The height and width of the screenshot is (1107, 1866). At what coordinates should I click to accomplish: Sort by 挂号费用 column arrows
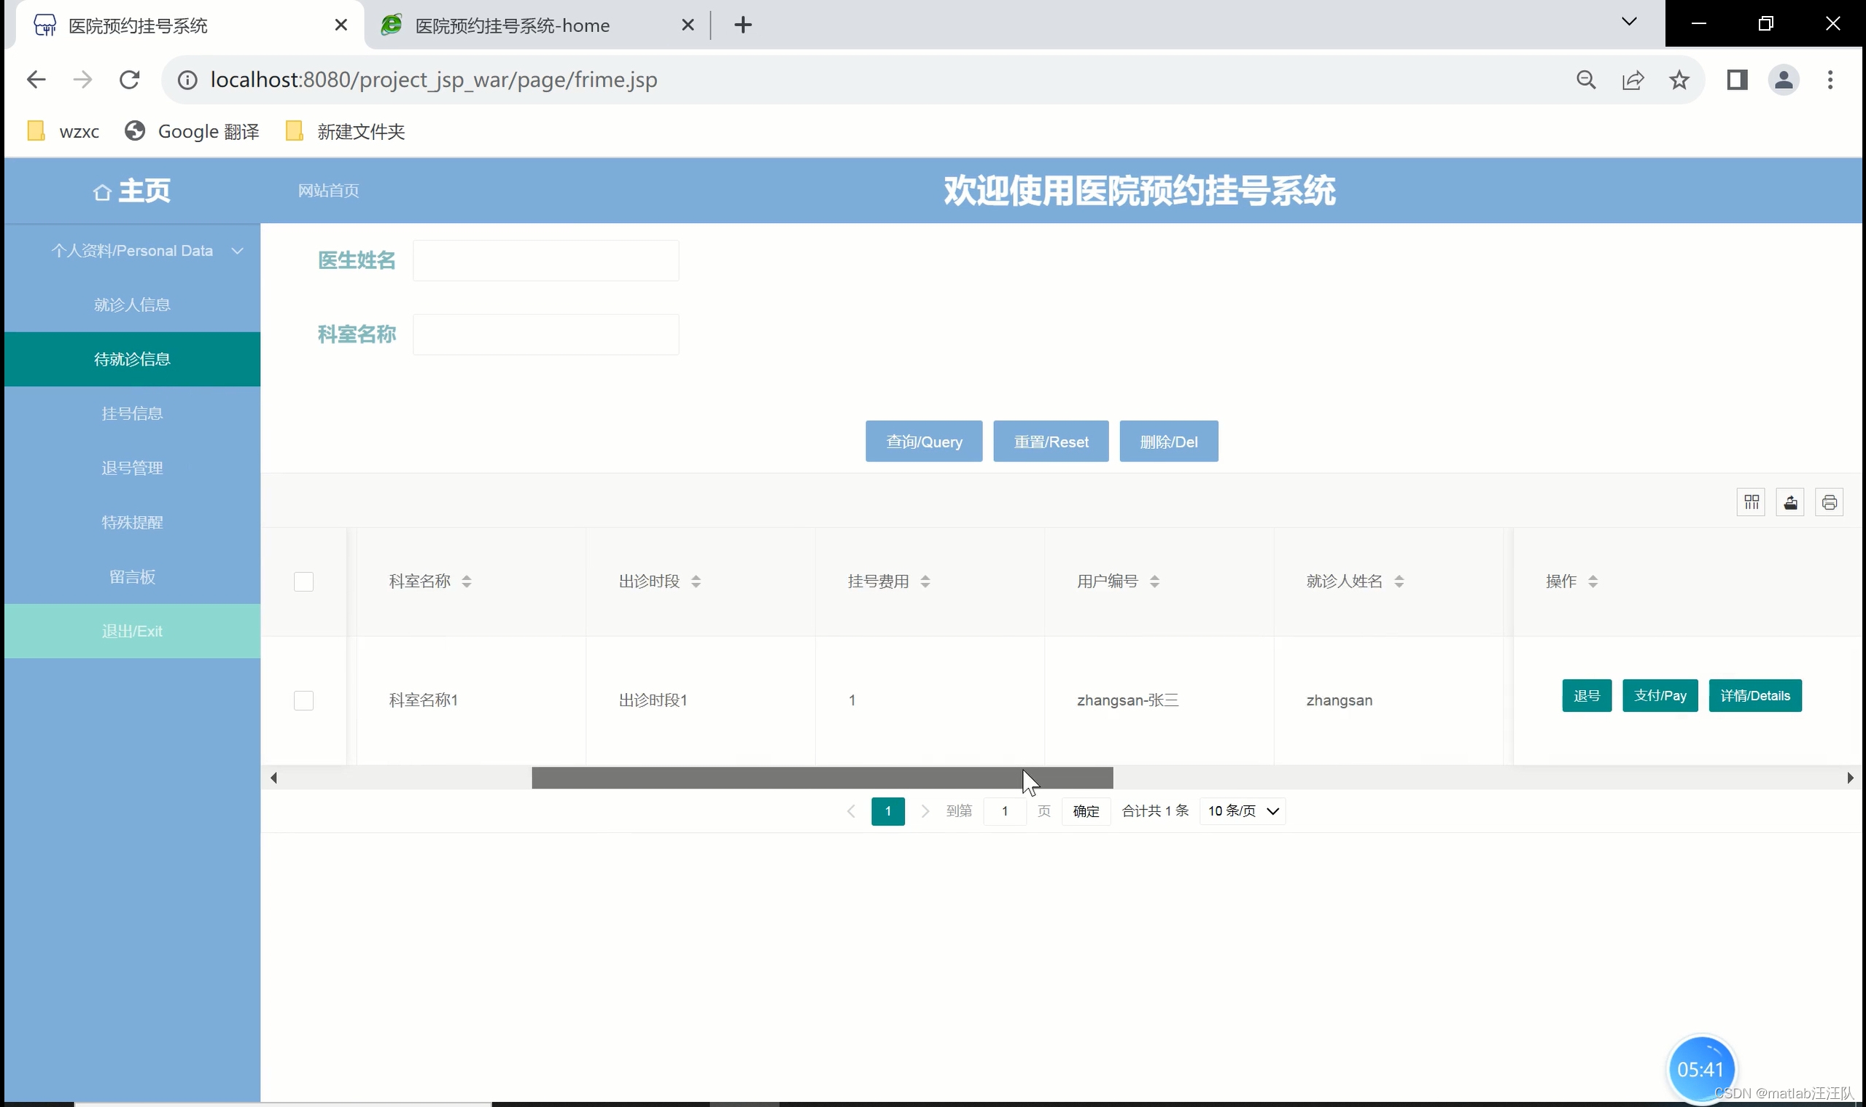925,581
